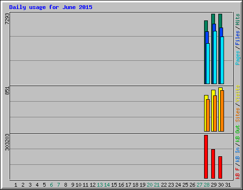This screenshot has width=243, height=190.
Task: Click day 20 on the x-axis
Action: 150,185
